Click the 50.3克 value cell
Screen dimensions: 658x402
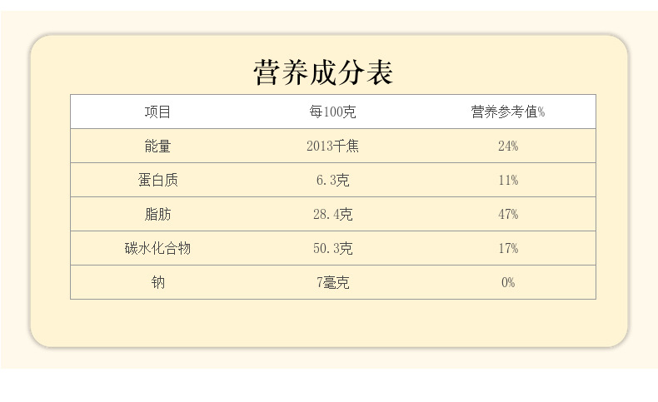tap(332, 249)
